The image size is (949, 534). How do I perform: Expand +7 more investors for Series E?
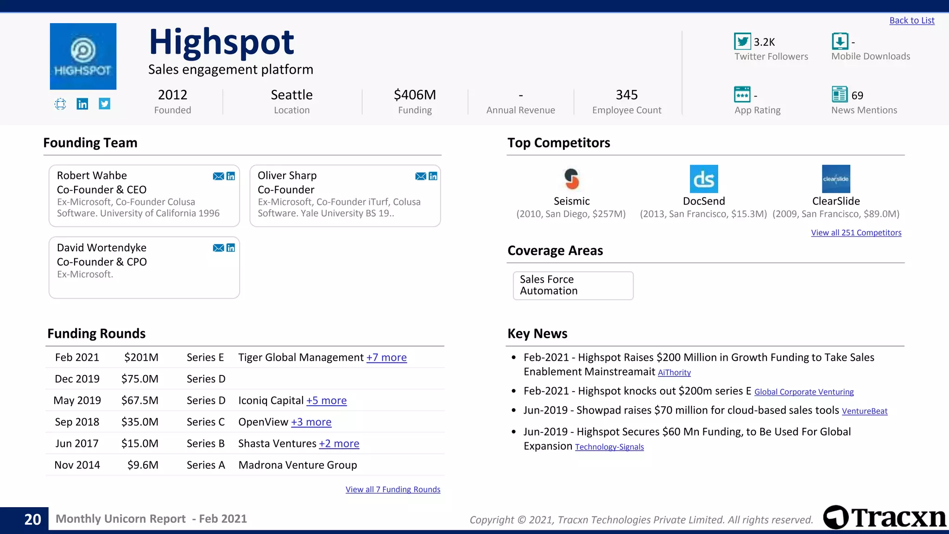click(386, 357)
